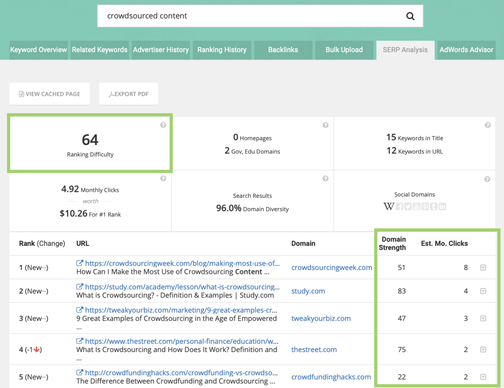Expand row dropdown for thestreet.com
This screenshot has height=388, width=504.
483,350
